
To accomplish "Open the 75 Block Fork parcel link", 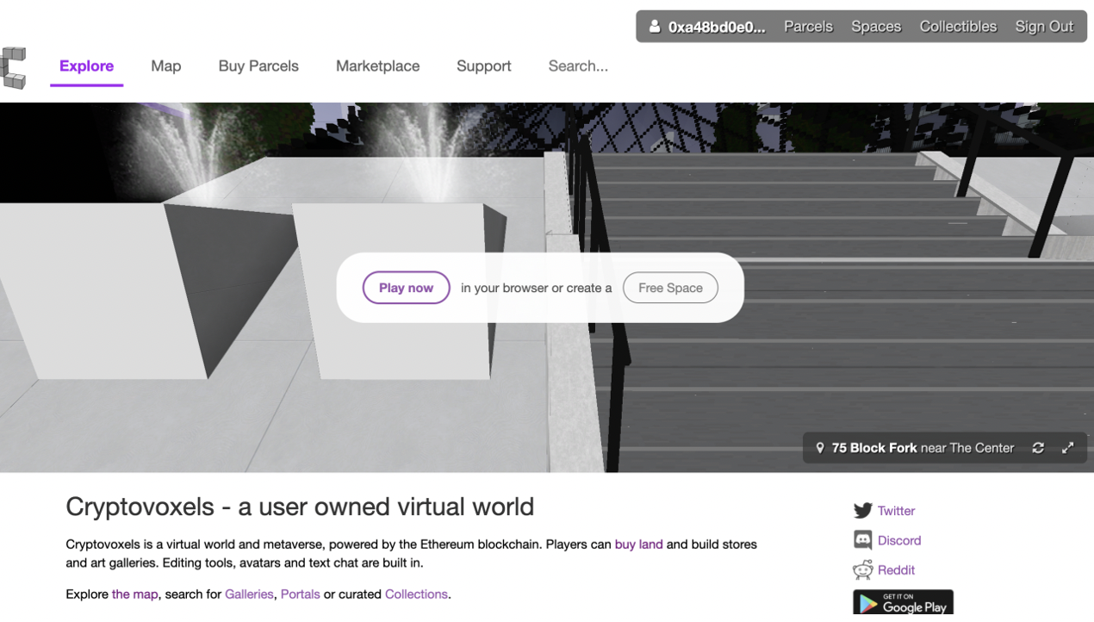I will point(874,448).
